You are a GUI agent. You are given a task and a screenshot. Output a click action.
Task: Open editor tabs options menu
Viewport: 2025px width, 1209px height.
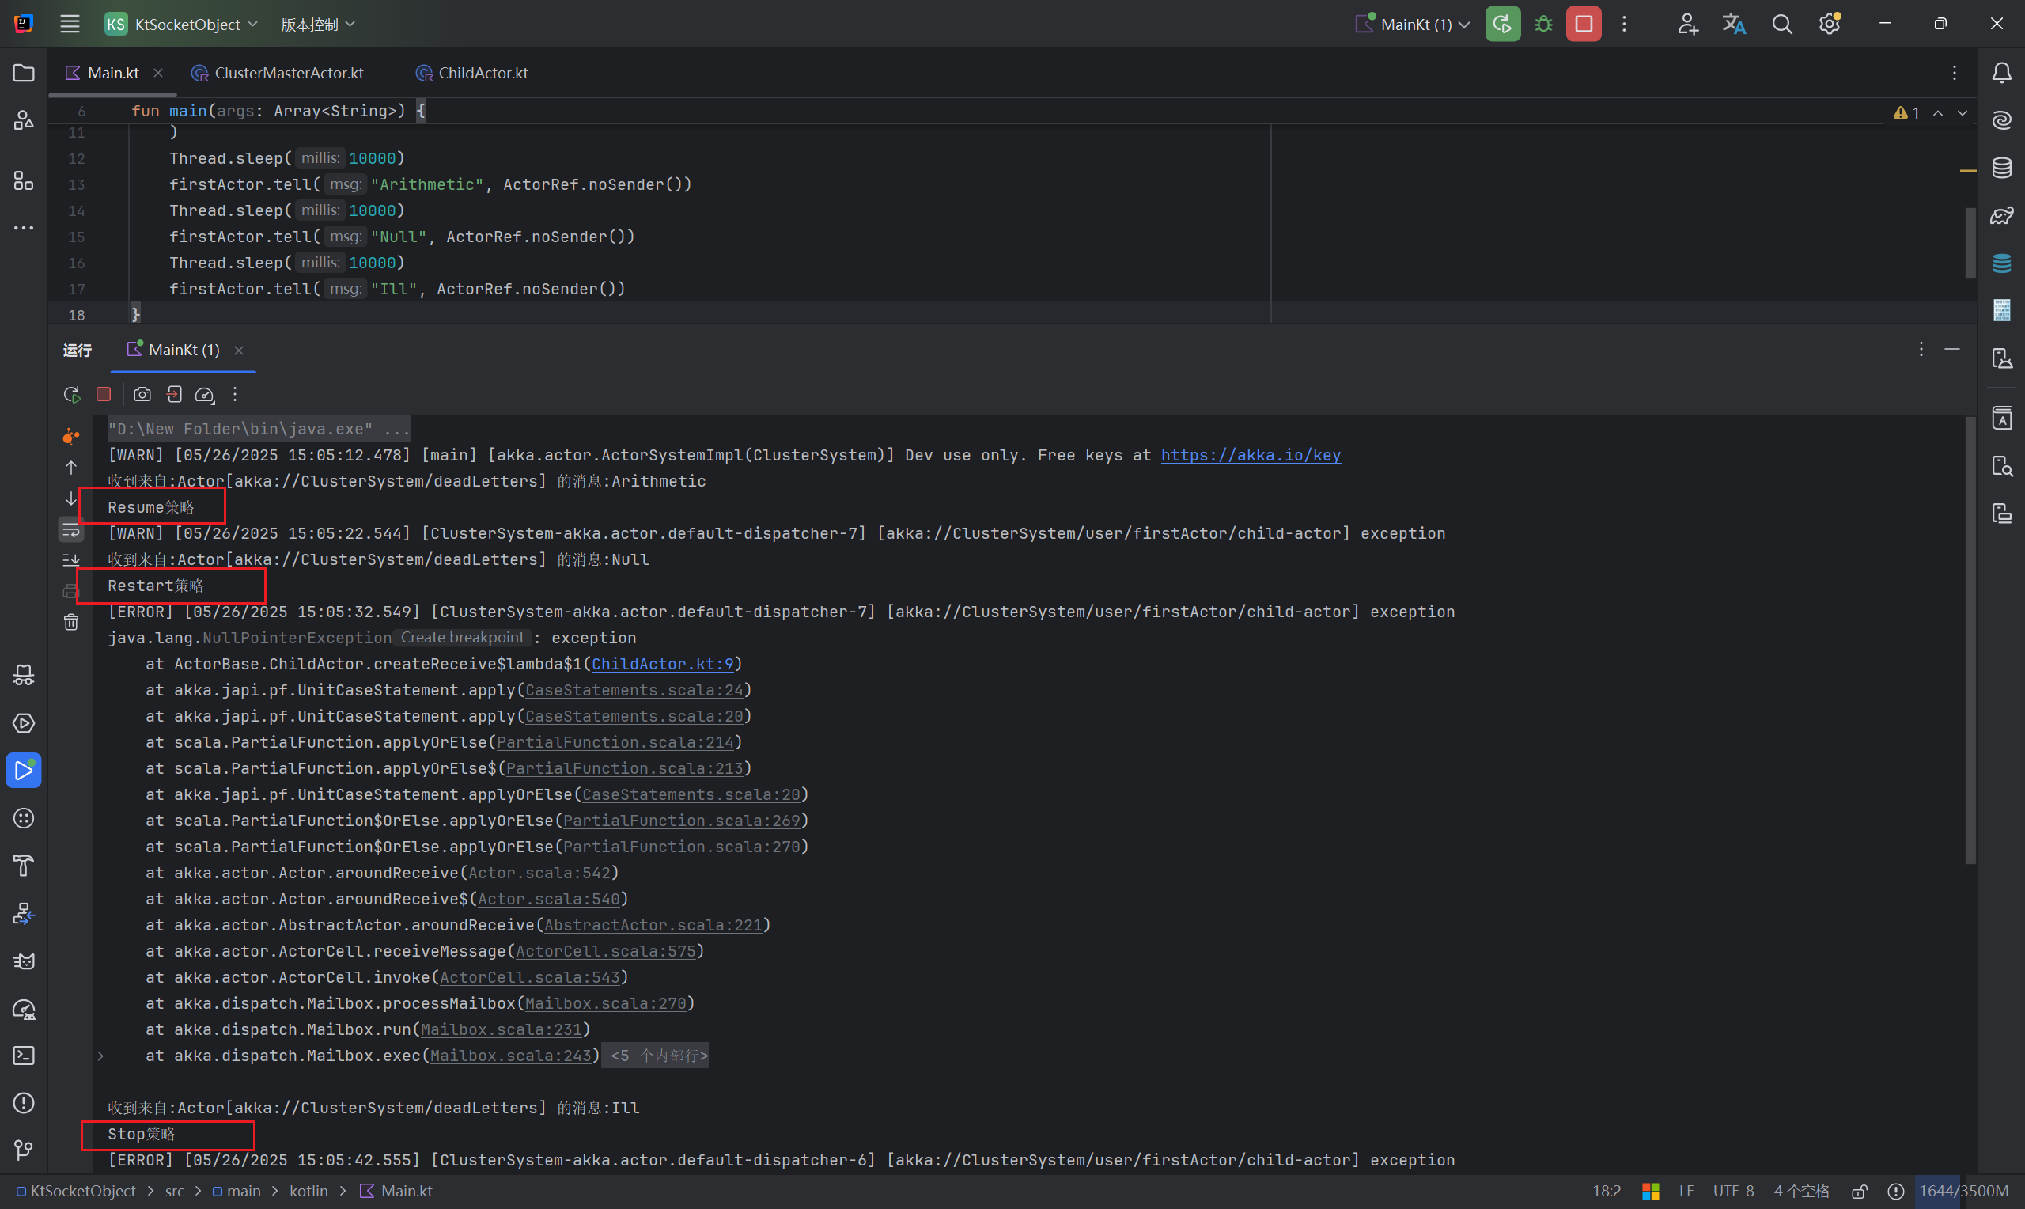tap(1954, 74)
